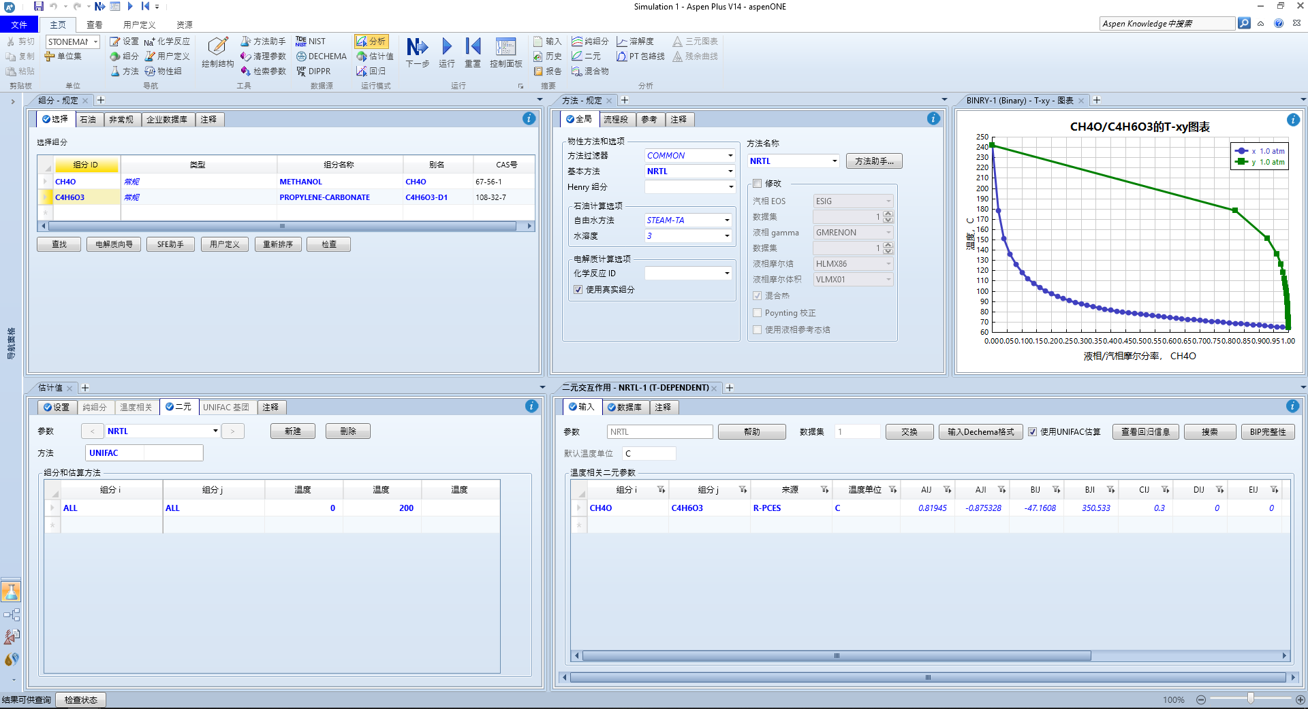Select C4H6O3 component ID cell
Viewport: 1308px width, 709px height.
pyautogui.click(x=86, y=197)
